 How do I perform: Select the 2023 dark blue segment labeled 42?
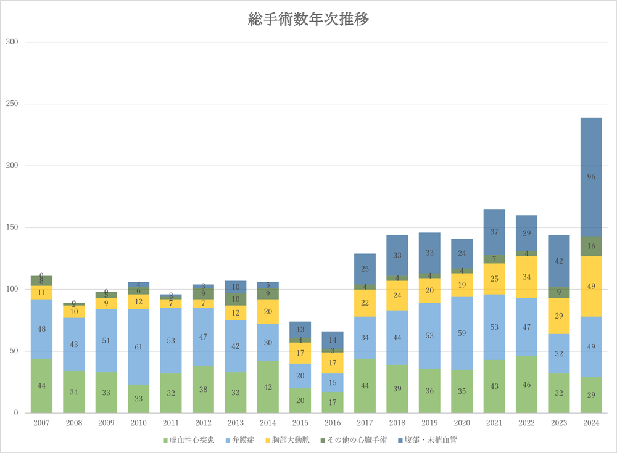[x=559, y=261]
